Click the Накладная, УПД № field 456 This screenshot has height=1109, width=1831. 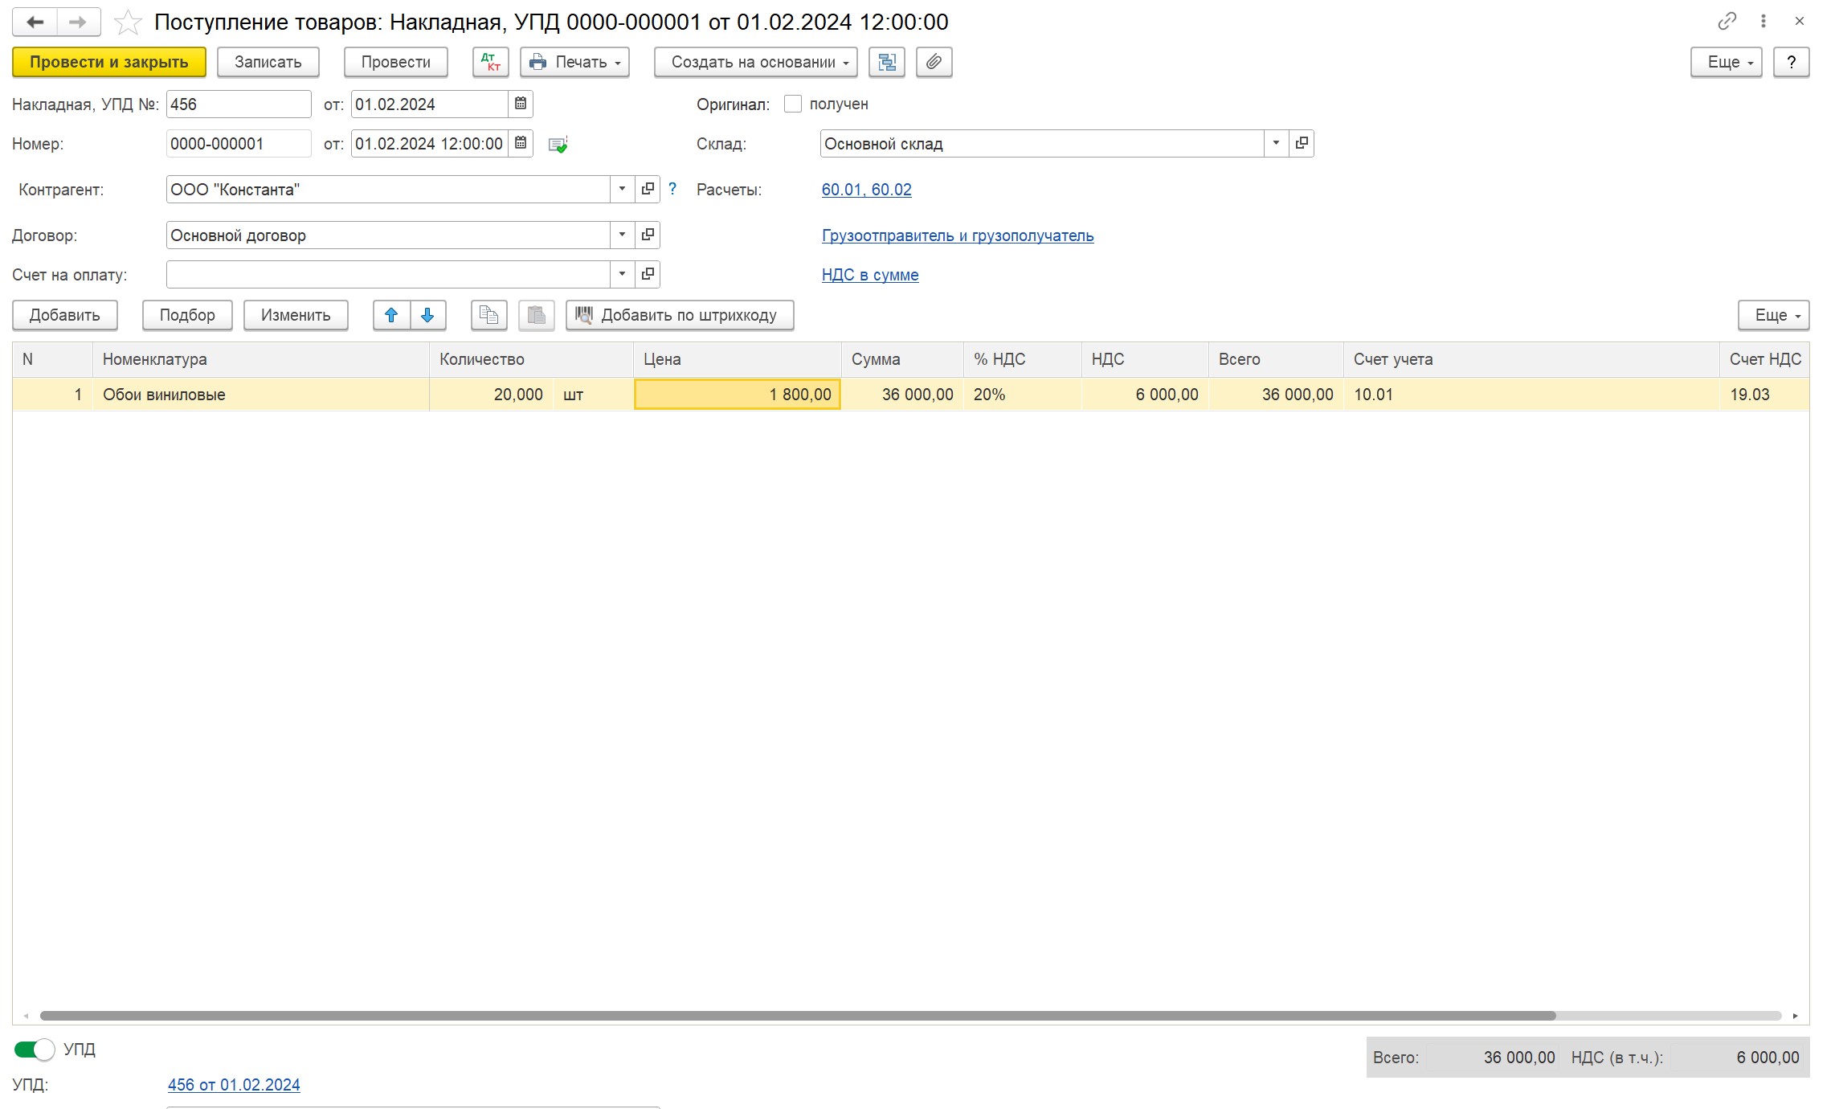(x=239, y=104)
